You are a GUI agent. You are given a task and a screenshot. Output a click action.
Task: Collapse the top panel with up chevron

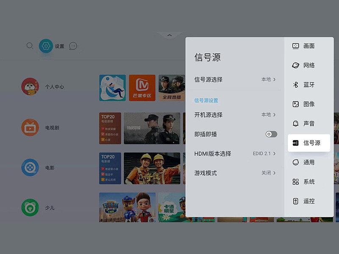coord(169,36)
